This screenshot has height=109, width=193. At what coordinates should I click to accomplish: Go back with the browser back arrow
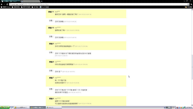tap(2, 4)
